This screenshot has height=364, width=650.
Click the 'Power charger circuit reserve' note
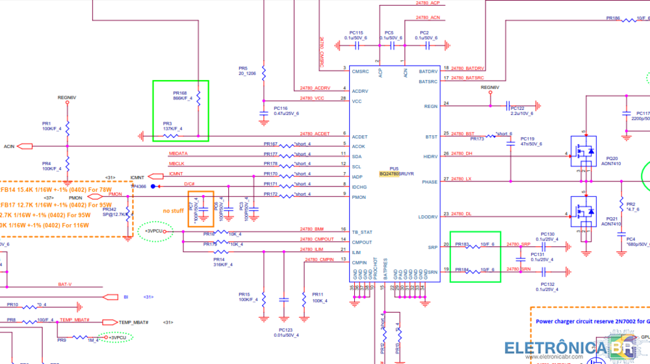pyautogui.click(x=589, y=321)
